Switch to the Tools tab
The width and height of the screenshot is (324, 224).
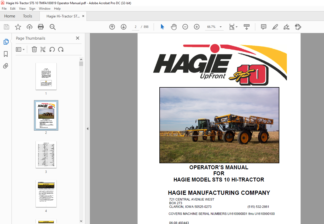[x=27, y=16]
